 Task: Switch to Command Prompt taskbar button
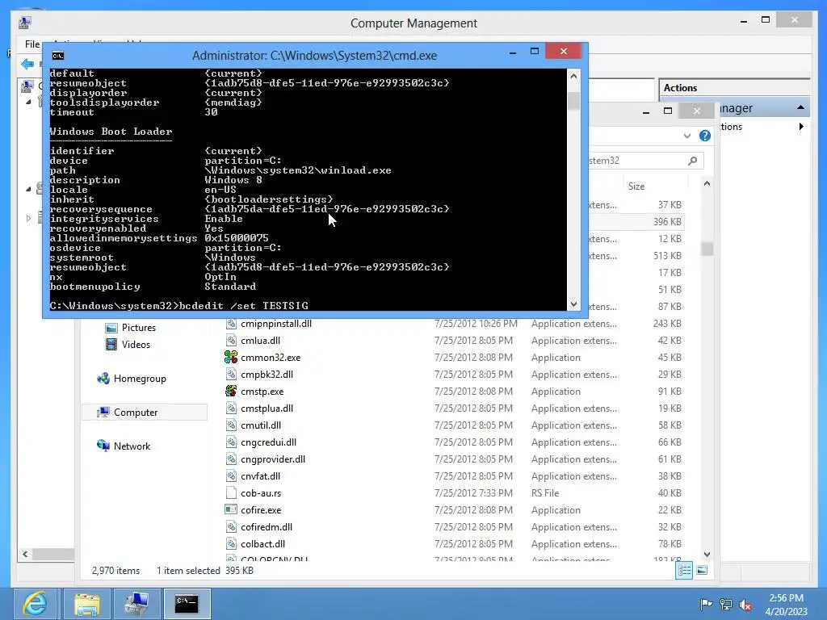click(187, 604)
